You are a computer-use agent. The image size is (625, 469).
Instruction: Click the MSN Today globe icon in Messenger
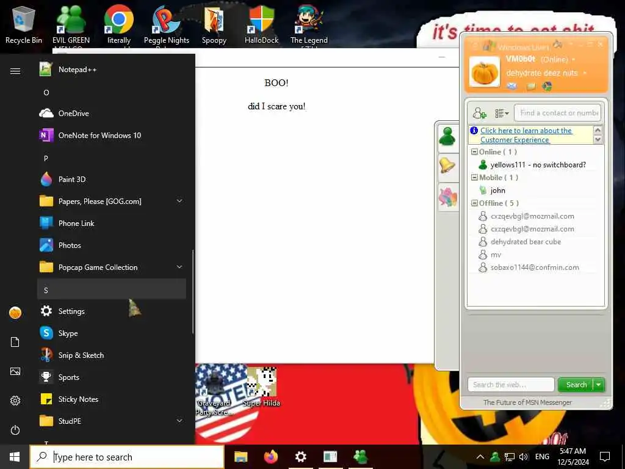547,86
